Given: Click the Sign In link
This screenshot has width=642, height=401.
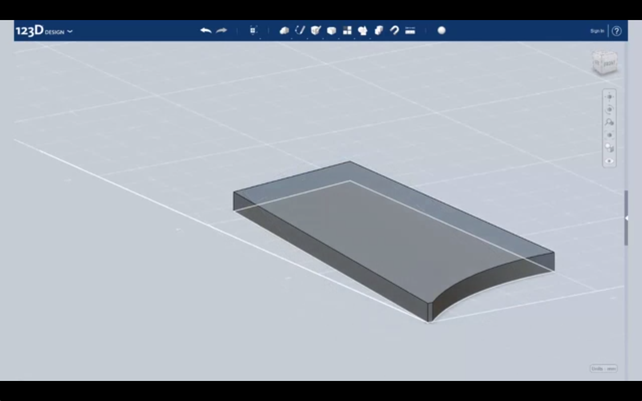Looking at the screenshot, I should [x=597, y=31].
